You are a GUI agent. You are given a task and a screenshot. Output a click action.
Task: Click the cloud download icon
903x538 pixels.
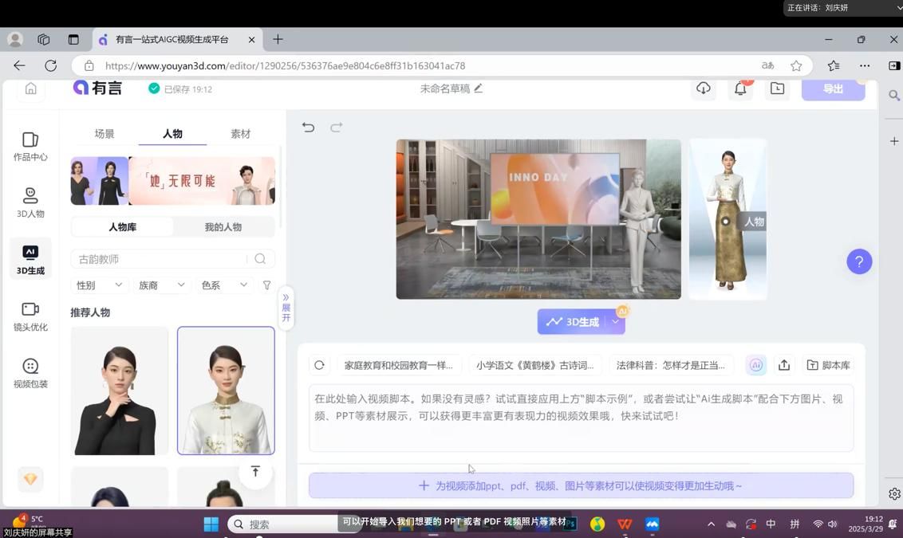[x=703, y=88]
